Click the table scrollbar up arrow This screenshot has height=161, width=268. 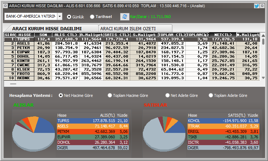tap(263, 36)
